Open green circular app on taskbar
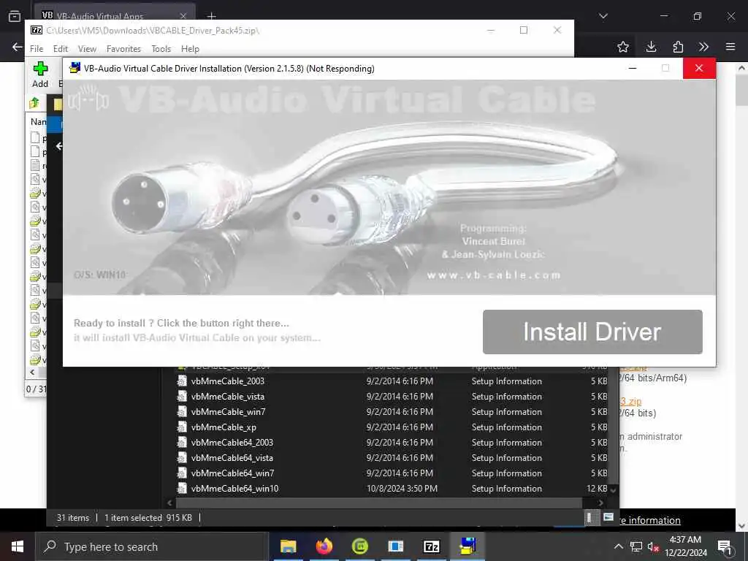Viewport: 748px width, 561px height. [359, 546]
